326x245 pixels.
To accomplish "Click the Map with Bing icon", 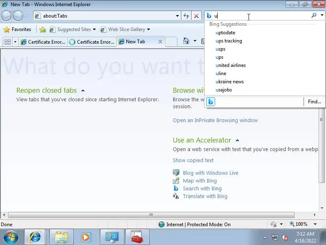I will (x=176, y=180).
